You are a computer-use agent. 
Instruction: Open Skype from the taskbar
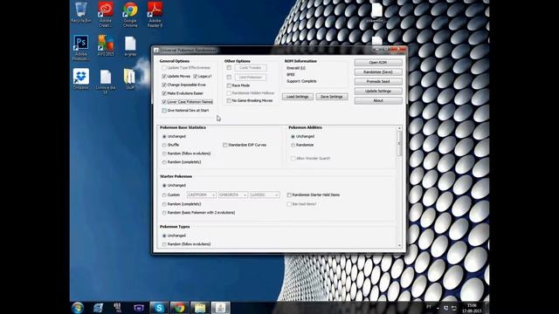(x=159, y=308)
